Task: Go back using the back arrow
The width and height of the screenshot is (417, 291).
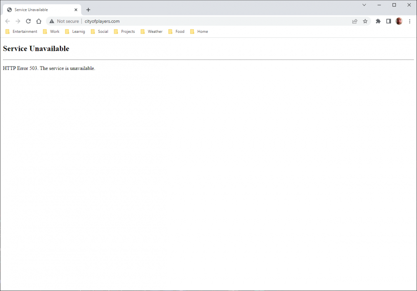Action: click(8, 21)
